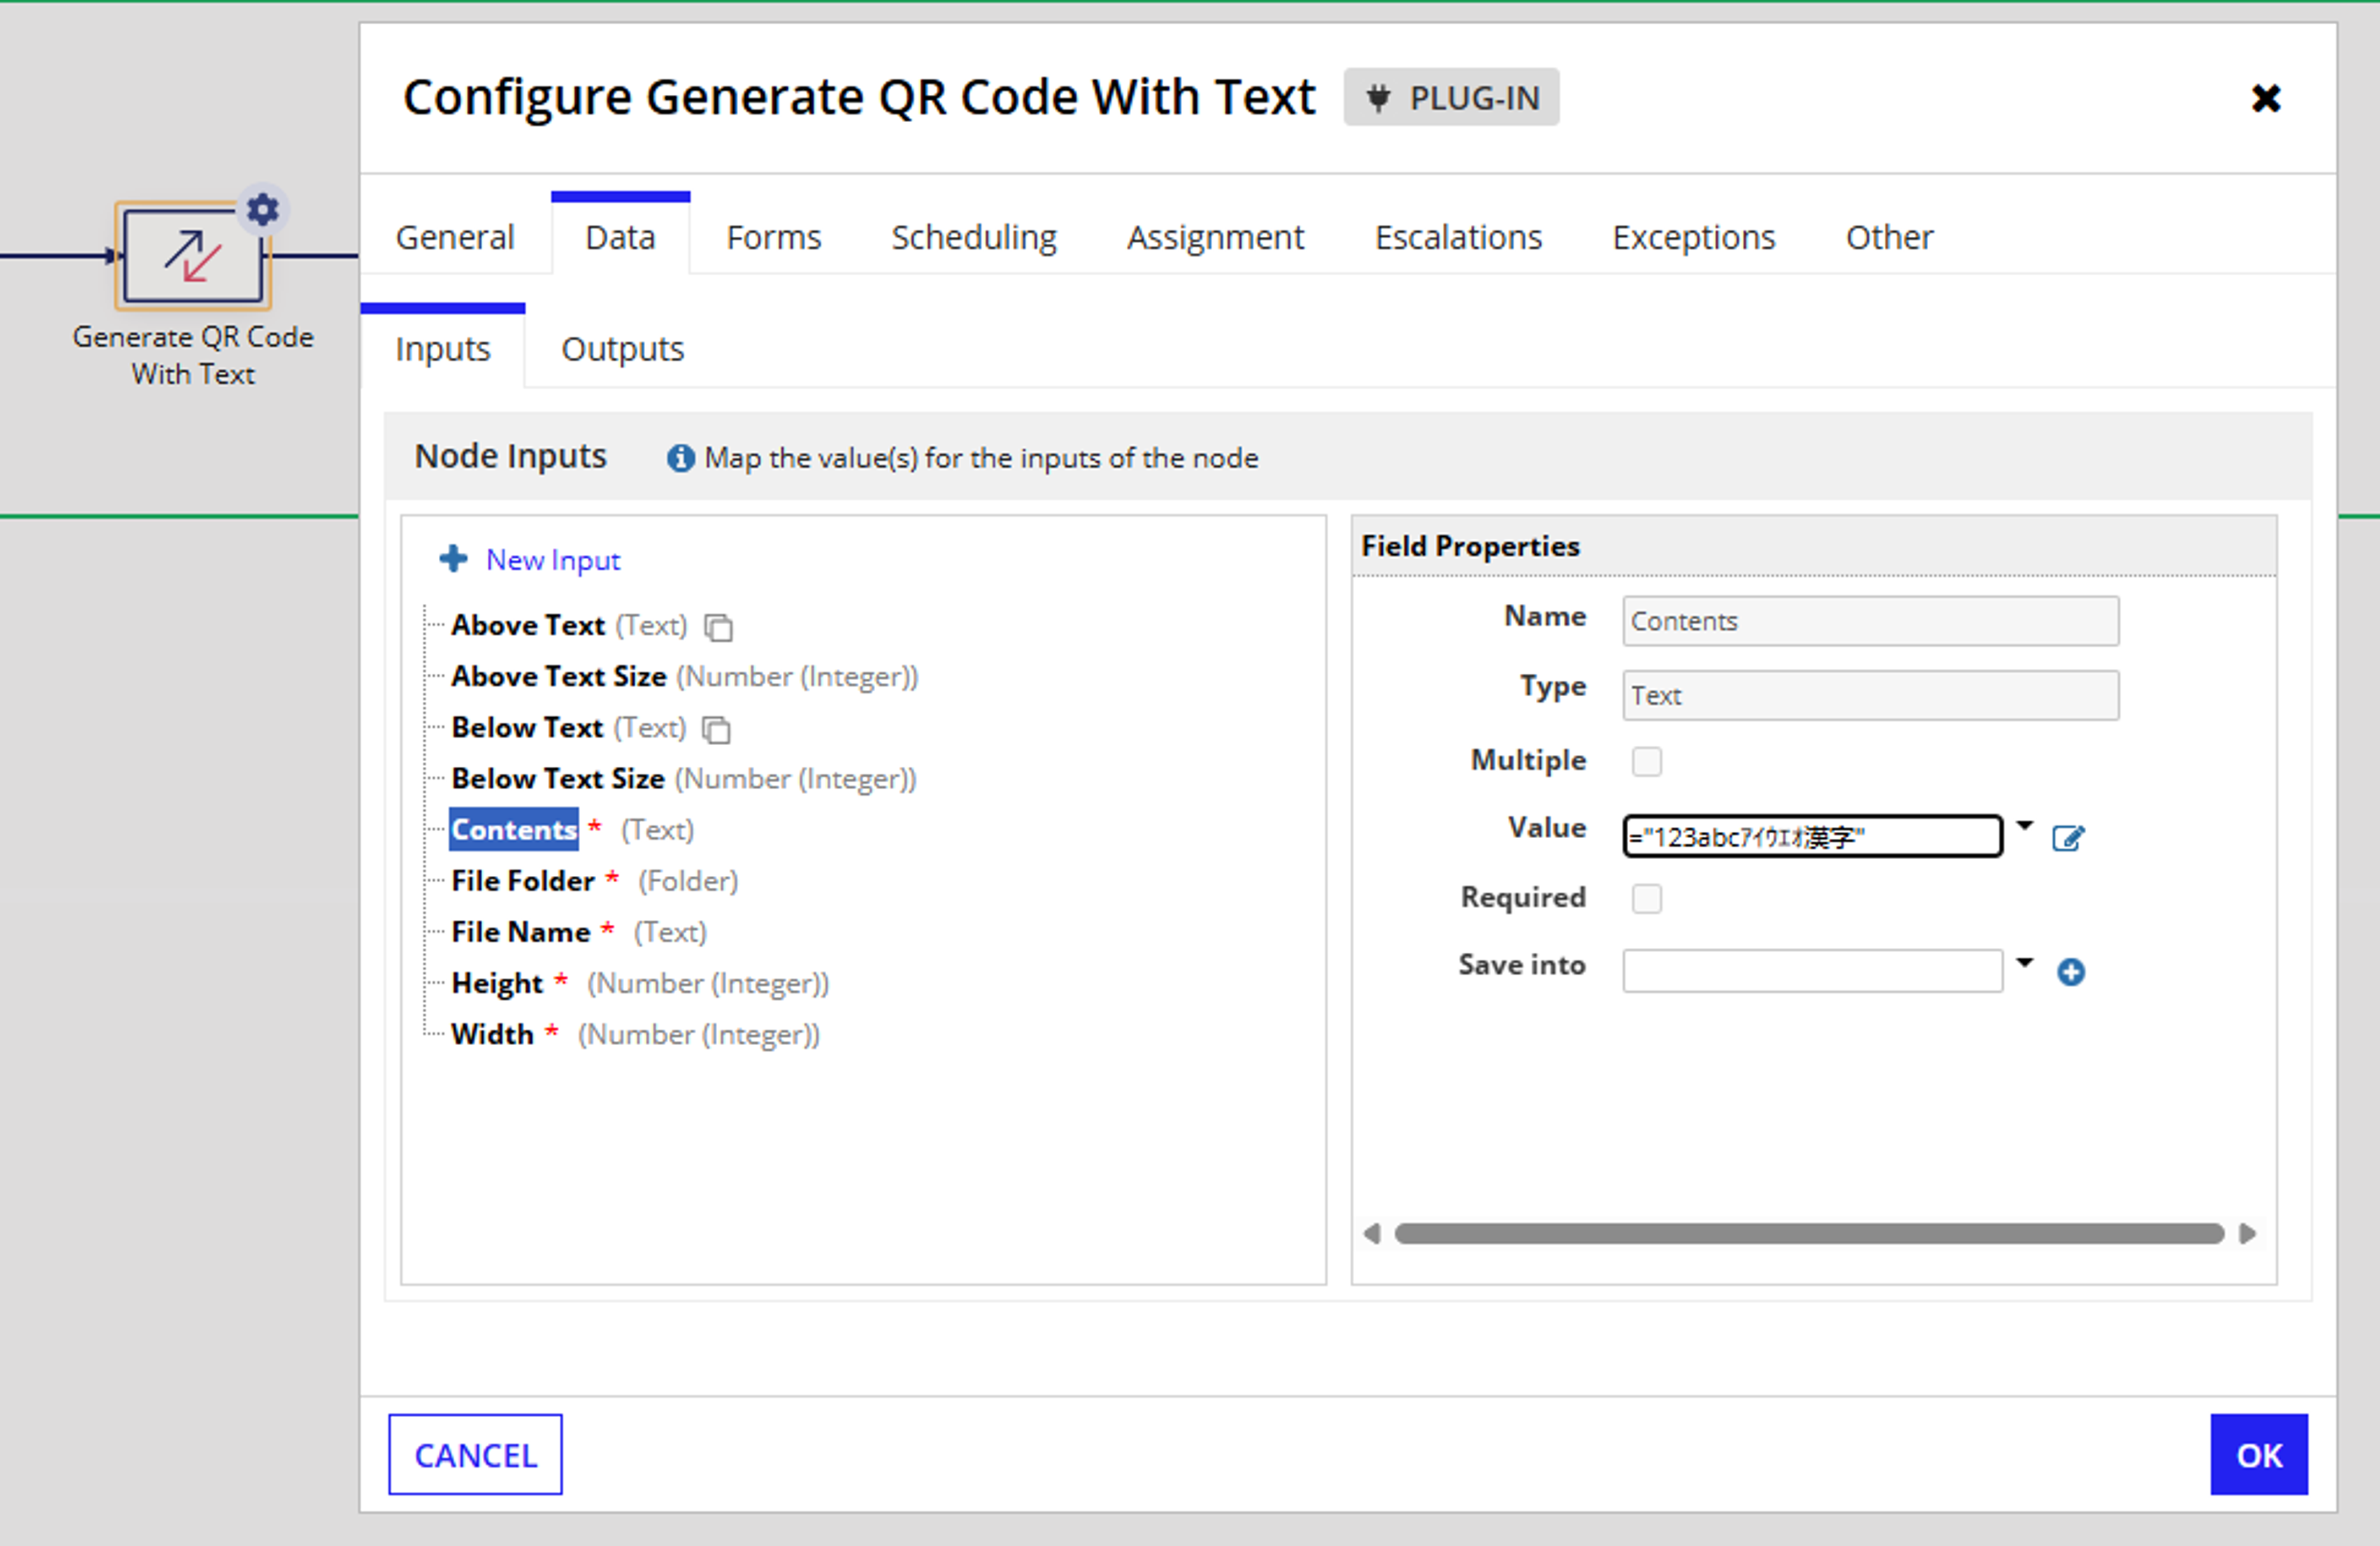Click the PLUG-IN badge
Viewport: 2380px width, 1546px height.
pyautogui.click(x=1451, y=97)
